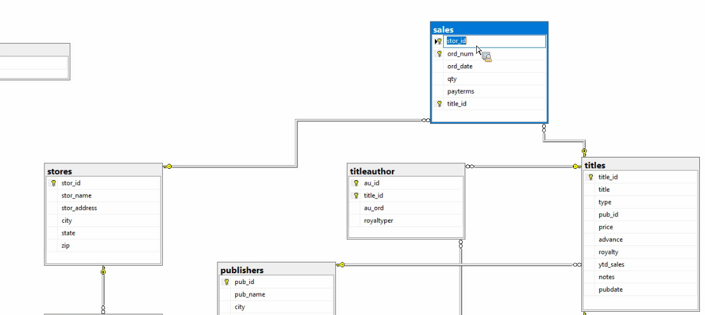The height and width of the screenshot is (315, 705).
Task: Click key icon beside titleauthor au_id
Action: tap(356, 183)
